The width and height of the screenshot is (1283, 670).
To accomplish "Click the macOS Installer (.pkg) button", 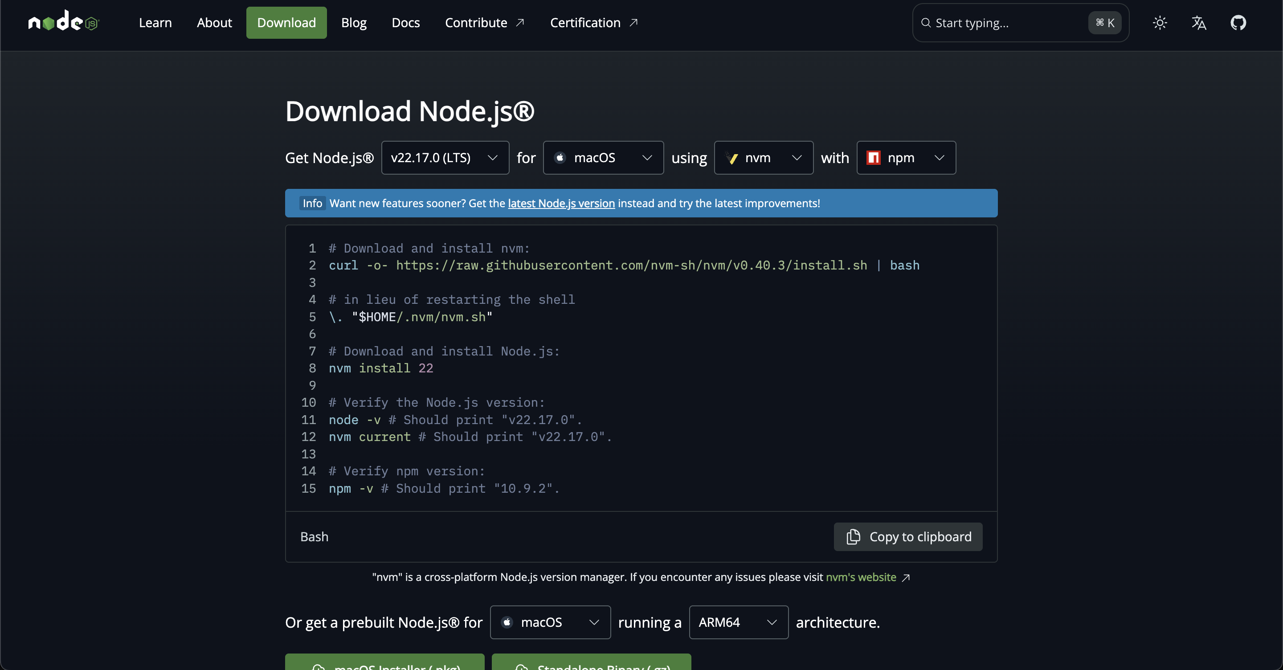I will (384, 662).
